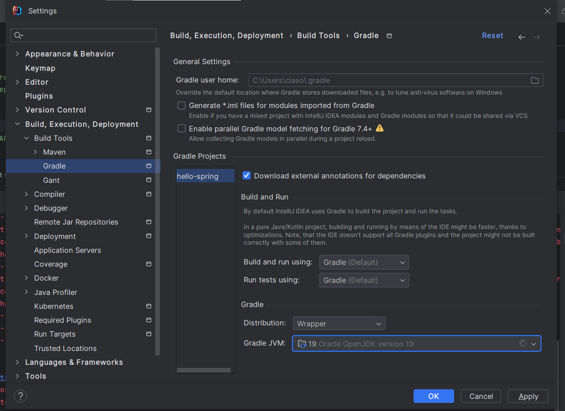
Task: Click the warning icon next to parallel model fetching
Action: point(380,128)
